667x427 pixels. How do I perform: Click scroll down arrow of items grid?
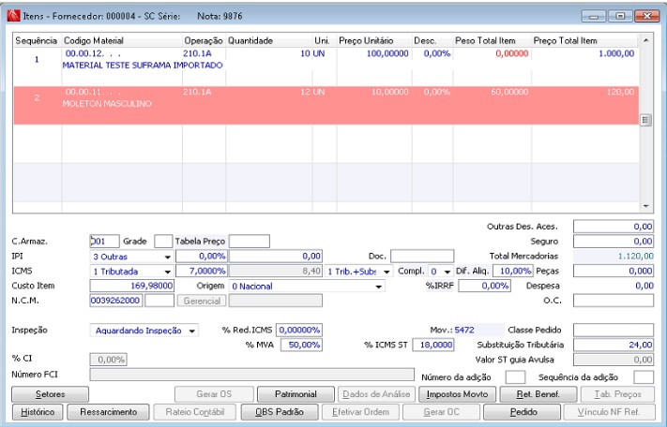(645, 206)
